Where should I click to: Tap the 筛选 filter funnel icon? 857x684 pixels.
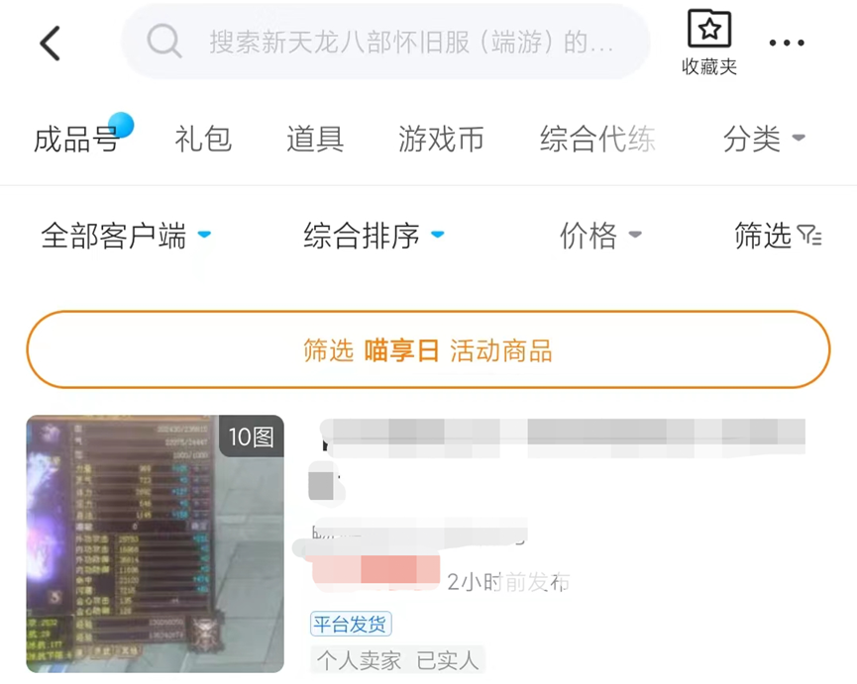(x=809, y=236)
